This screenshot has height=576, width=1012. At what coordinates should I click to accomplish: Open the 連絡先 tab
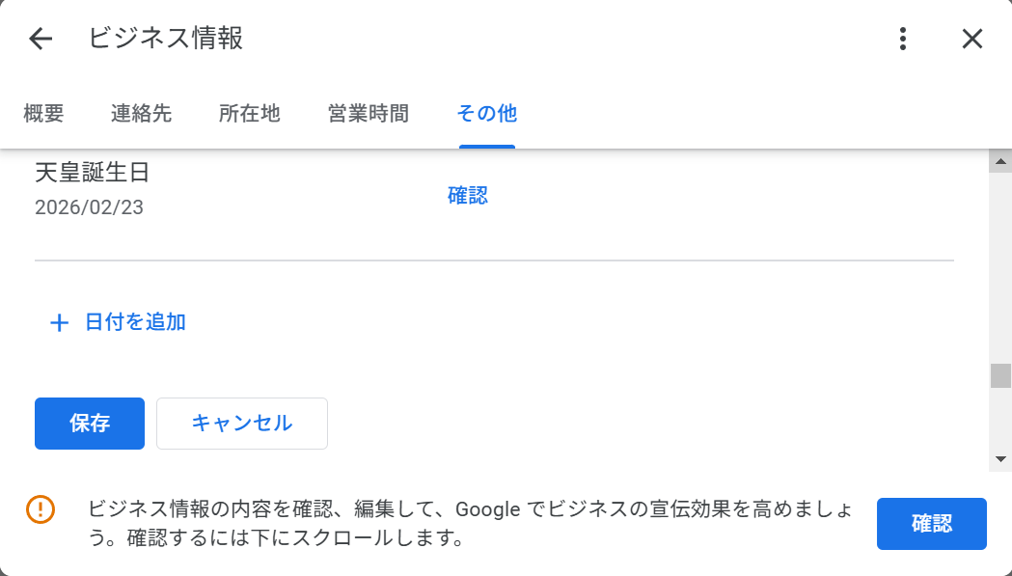(x=142, y=114)
